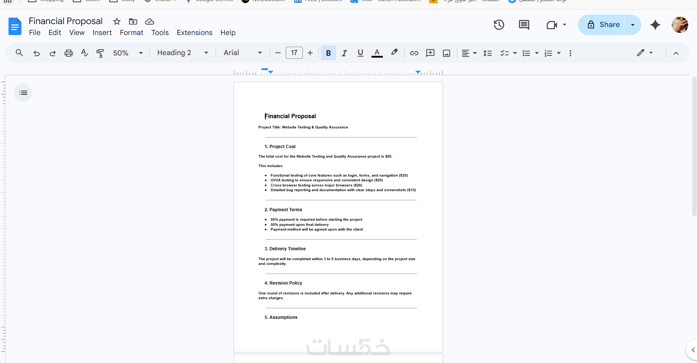
Task: Open the Tools menu
Action: pyautogui.click(x=160, y=32)
